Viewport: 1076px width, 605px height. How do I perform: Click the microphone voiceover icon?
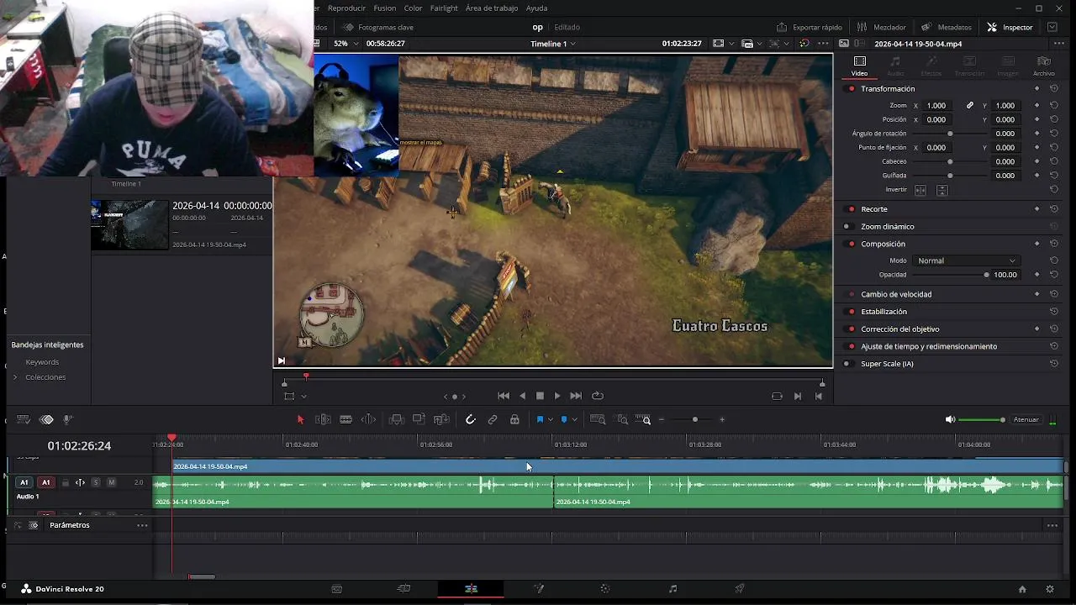click(68, 419)
